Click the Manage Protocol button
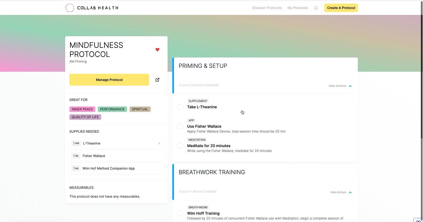The height and width of the screenshot is (222, 423). [x=109, y=80]
